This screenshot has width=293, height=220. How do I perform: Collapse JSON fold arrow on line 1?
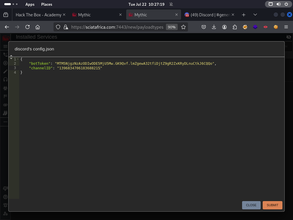coord(18,59)
